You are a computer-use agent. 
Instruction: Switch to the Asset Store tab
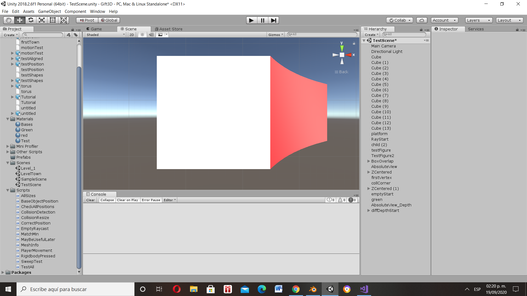point(169,29)
